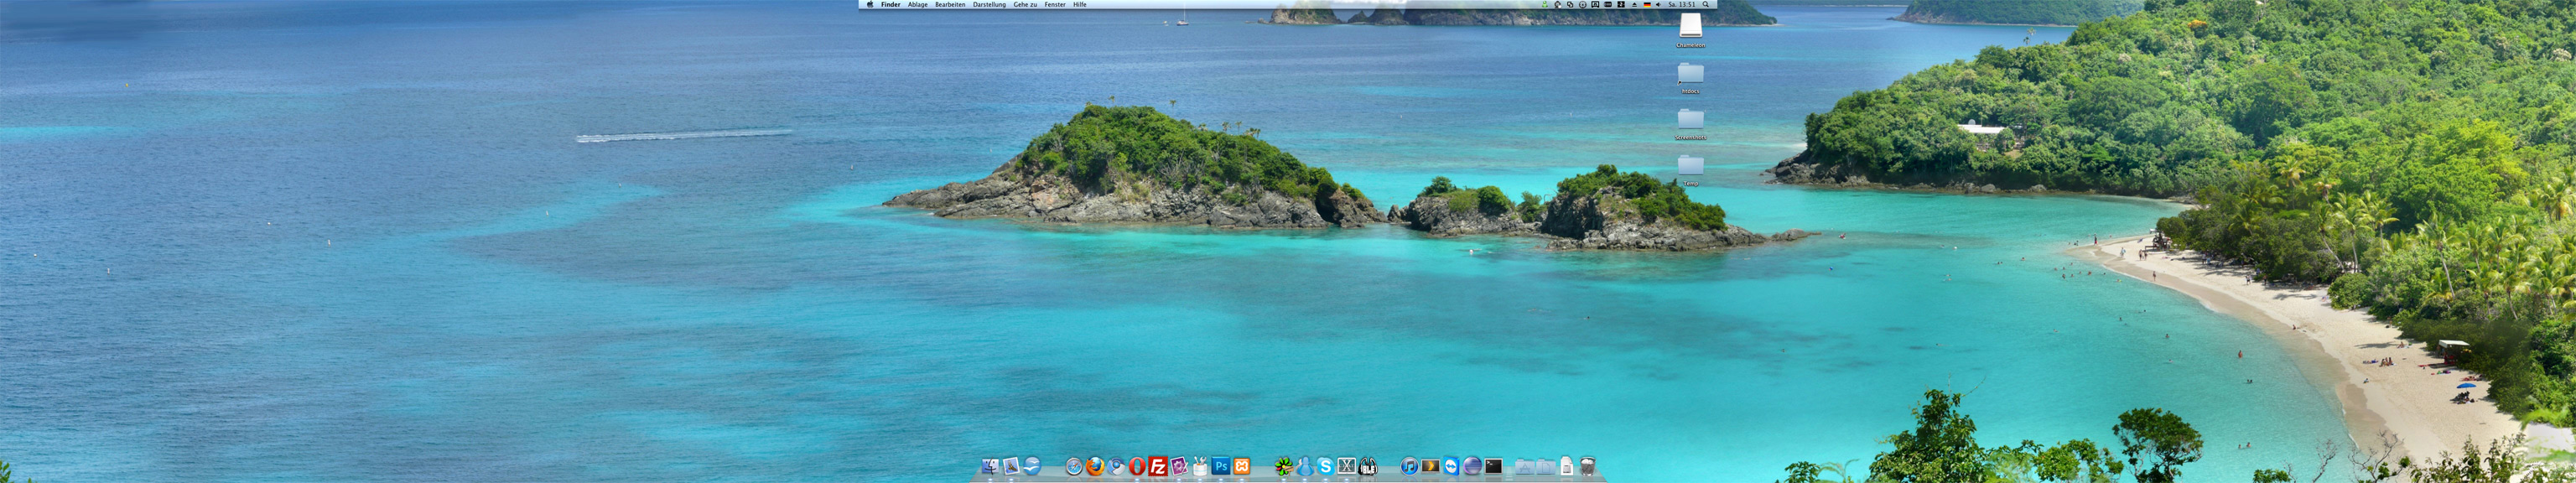The width and height of the screenshot is (2576, 483).
Task: Open the Gehe zu menu
Action: pyautogui.click(x=1025, y=5)
